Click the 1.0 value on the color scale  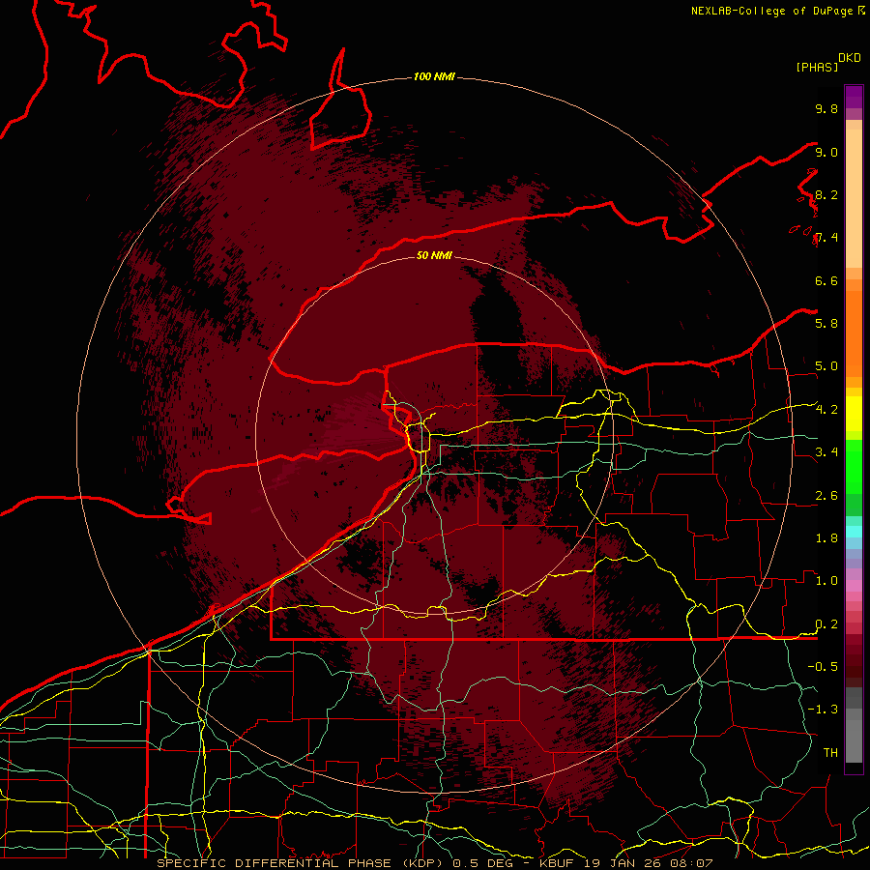tap(826, 581)
